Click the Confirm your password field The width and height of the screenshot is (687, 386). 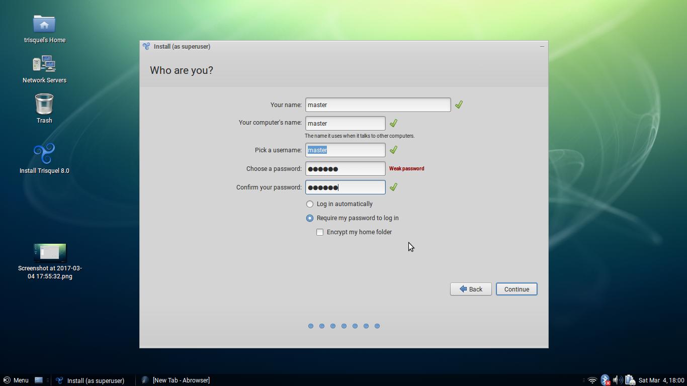345,187
